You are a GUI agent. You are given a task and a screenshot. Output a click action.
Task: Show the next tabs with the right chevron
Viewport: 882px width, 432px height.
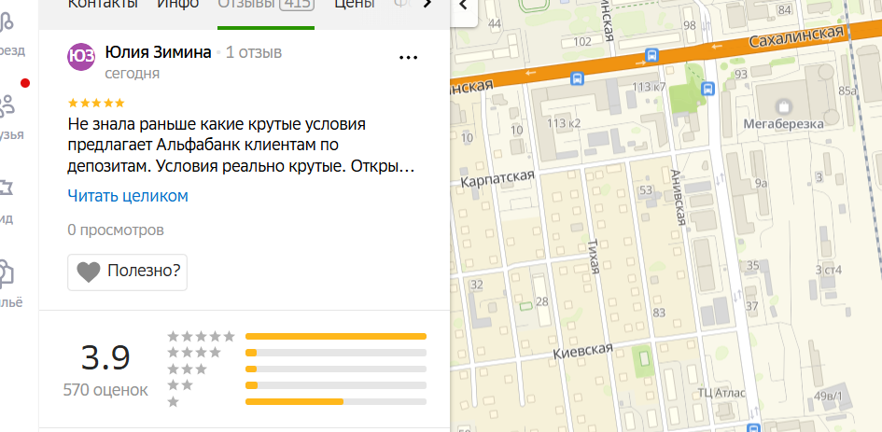427,5
